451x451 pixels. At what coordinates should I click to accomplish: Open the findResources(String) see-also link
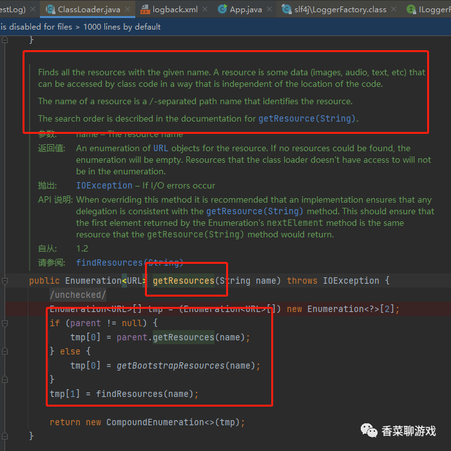130,262
